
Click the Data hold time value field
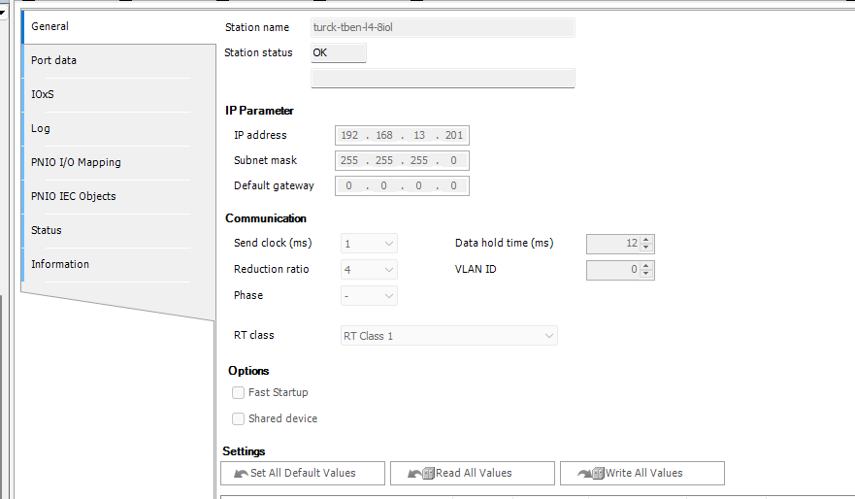(x=613, y=244)
